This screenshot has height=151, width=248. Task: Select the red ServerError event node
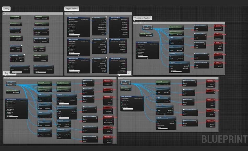[x=108, y=100]
